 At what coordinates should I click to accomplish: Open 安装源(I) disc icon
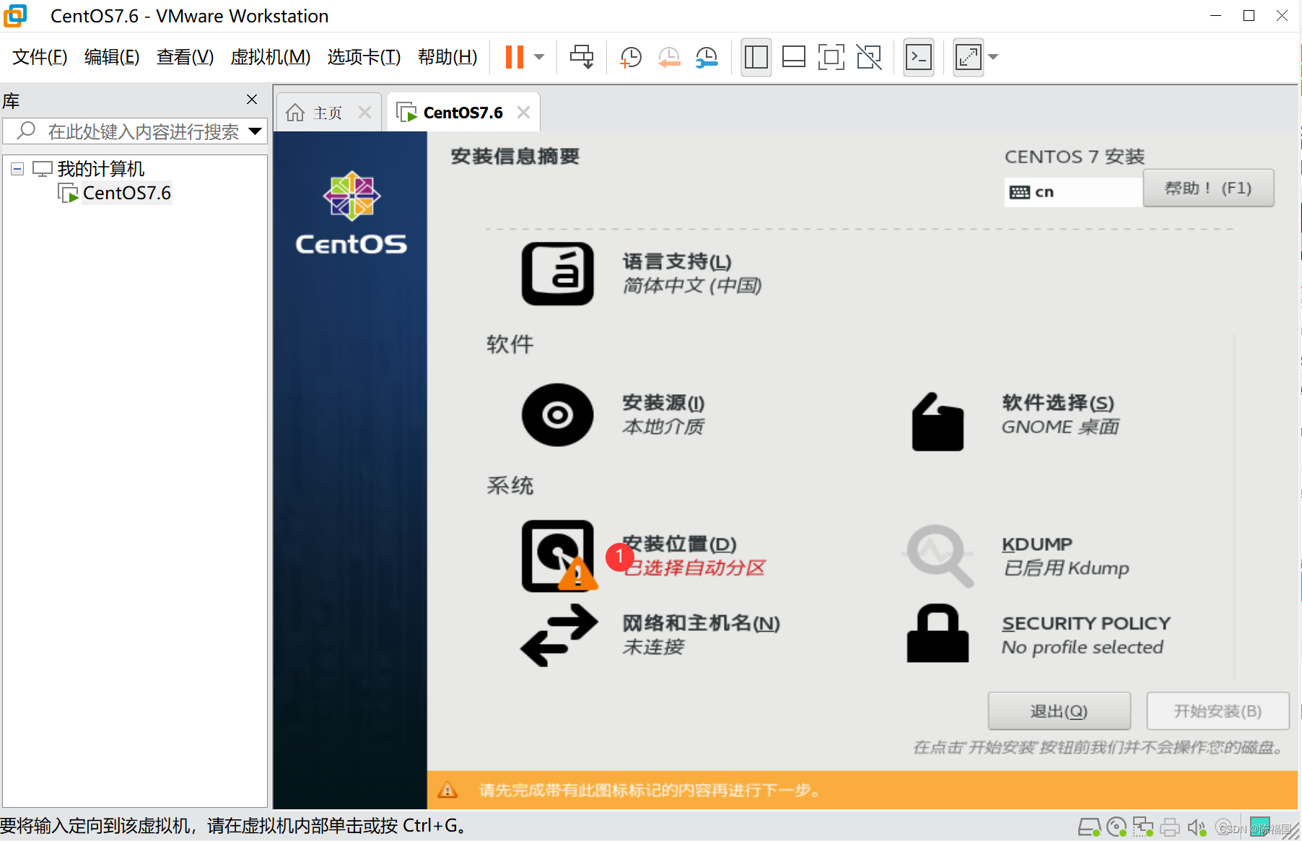point(557,415)
